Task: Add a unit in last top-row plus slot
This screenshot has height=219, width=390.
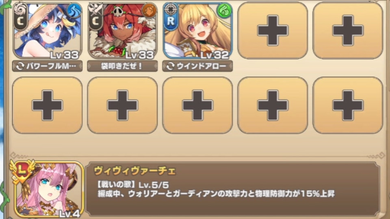Action: [348, 30]
